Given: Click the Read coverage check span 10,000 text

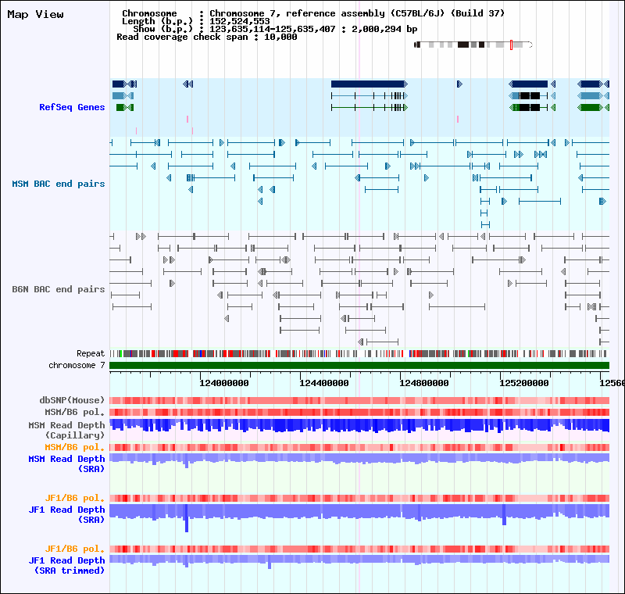Looking at the screenshot, I should click(207, 37).
